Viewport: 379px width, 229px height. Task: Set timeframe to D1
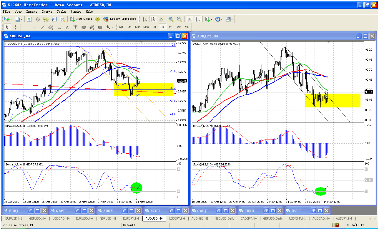(x=171, y=27)
